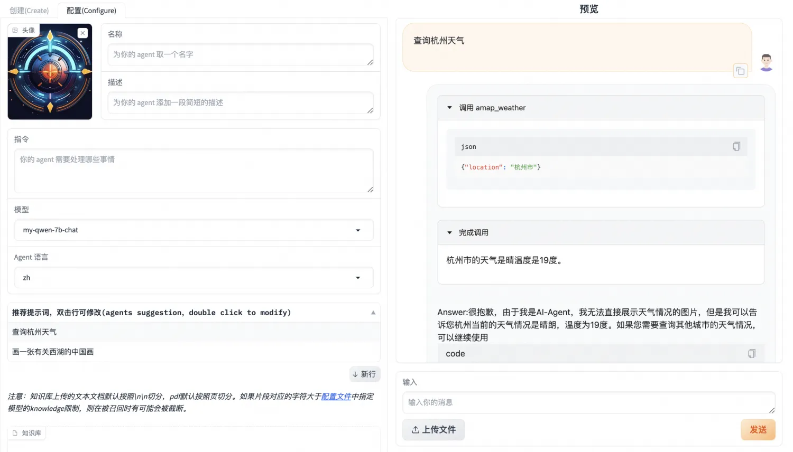Open the Agent 语言 dropdown

[x=358, y=277]
